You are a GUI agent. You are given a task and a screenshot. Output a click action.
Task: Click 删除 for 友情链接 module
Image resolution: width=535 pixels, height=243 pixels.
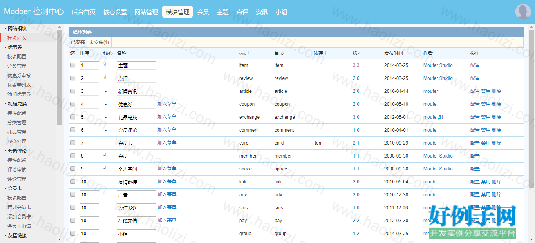(497, 182)
